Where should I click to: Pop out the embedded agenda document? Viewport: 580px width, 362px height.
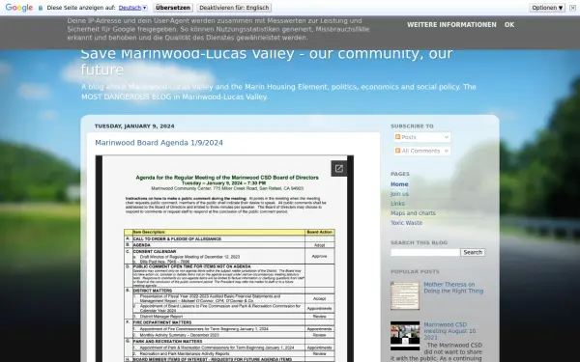point(339,169)
